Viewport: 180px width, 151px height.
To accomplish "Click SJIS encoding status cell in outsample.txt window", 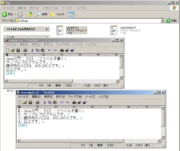I will [x=129, y=145].
